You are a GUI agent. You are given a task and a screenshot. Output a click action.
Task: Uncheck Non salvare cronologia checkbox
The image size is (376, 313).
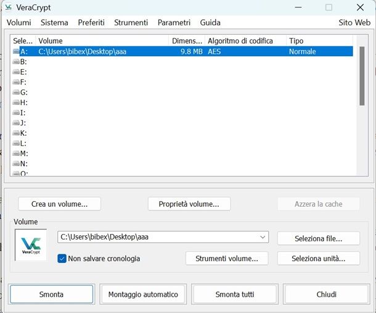[x=62, y=259]
